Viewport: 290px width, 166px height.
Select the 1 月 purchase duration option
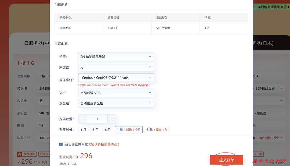point(83,129)
